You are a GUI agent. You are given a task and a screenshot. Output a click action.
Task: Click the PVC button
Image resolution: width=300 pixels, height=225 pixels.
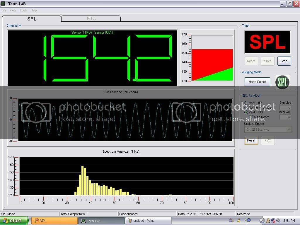tap(268, 140)
